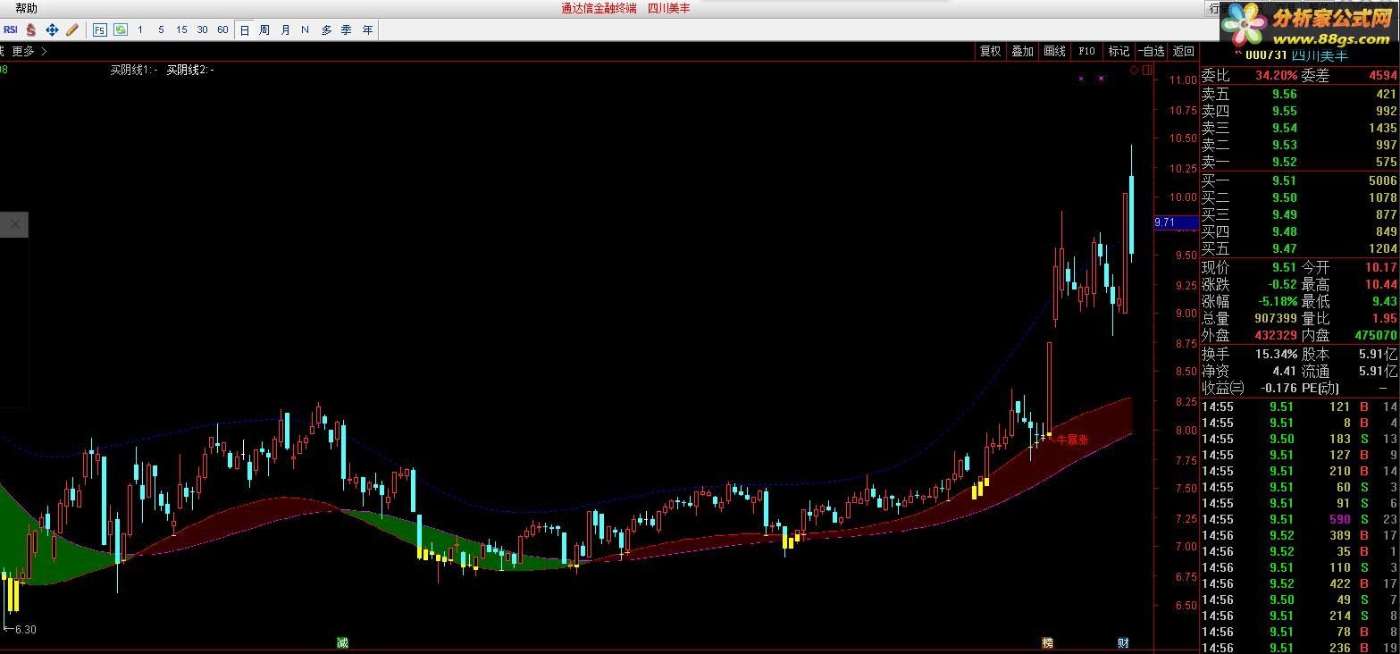The width and height of the screenshot is (1400, 654).
Task: Click the 今开 value 10.17
Action: pos(1380,267)
